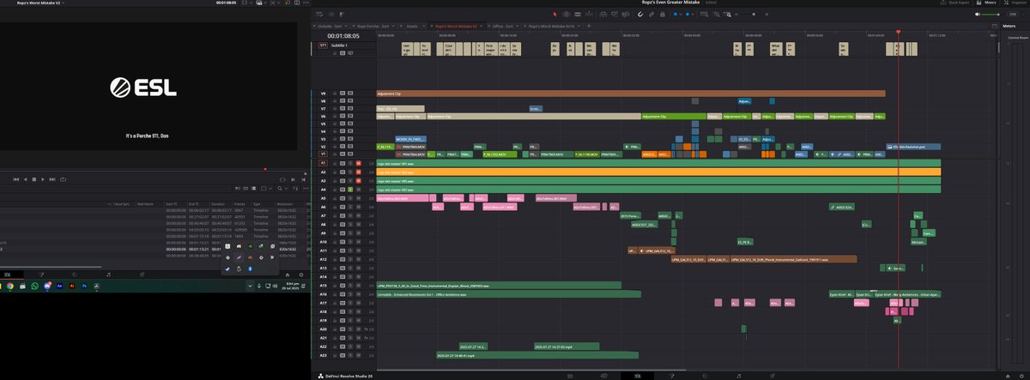The image size is (1030, 380).
Task: Sort media pool by Duration column
Action: [x=218, y=204]
